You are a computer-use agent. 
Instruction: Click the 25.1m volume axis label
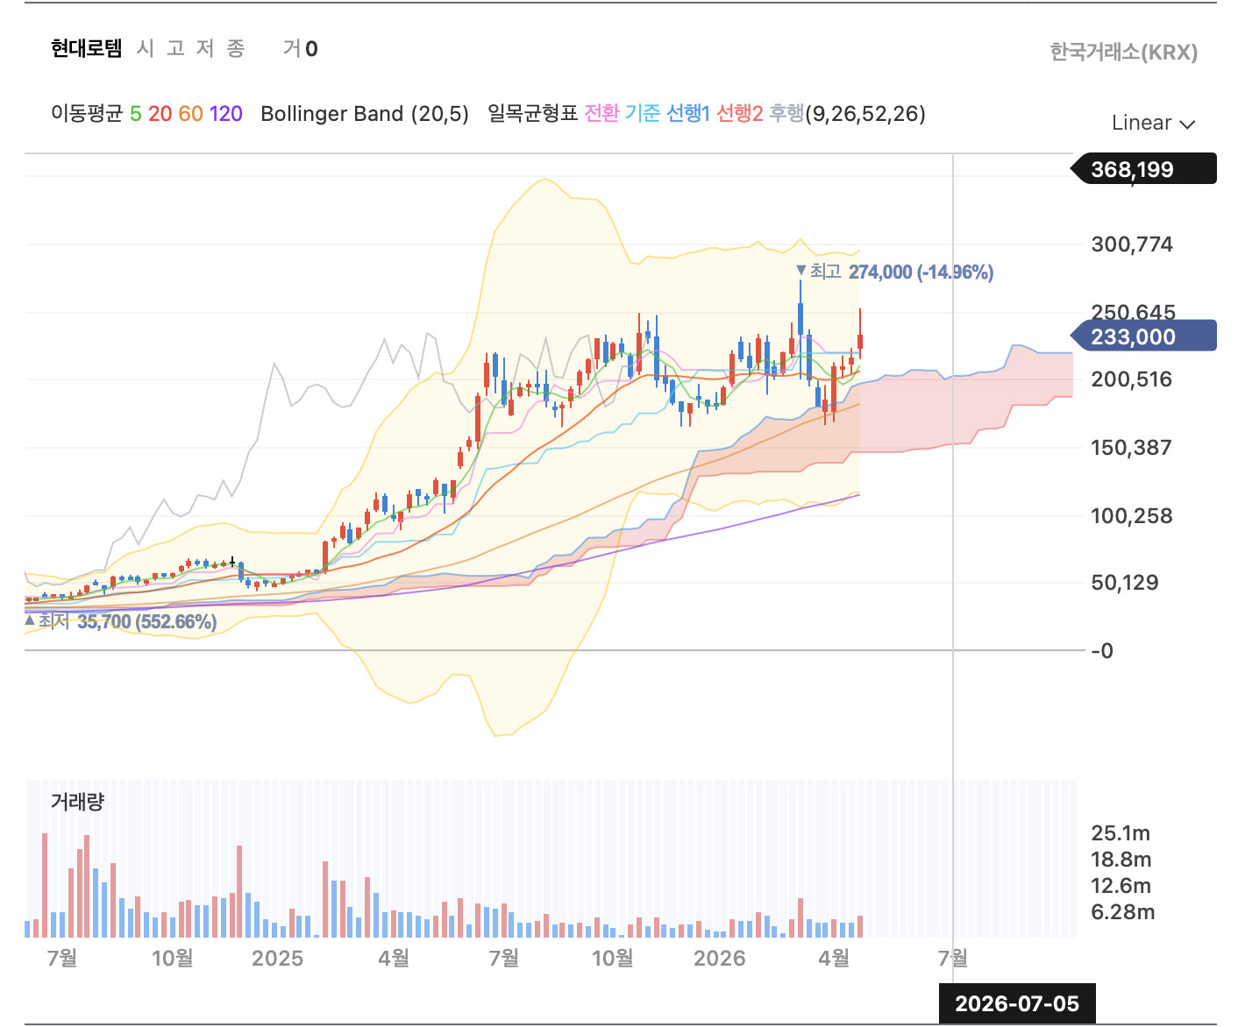coord(1121,833)
